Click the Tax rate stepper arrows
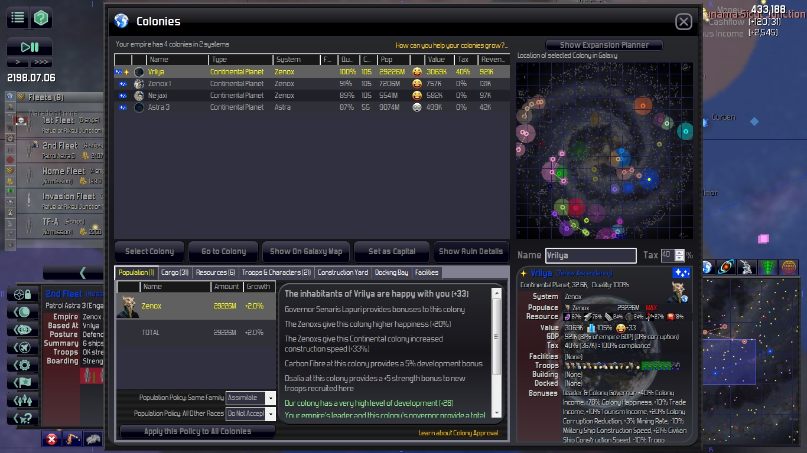The width and height of the screenshot is (807, 453). [679, 255]
